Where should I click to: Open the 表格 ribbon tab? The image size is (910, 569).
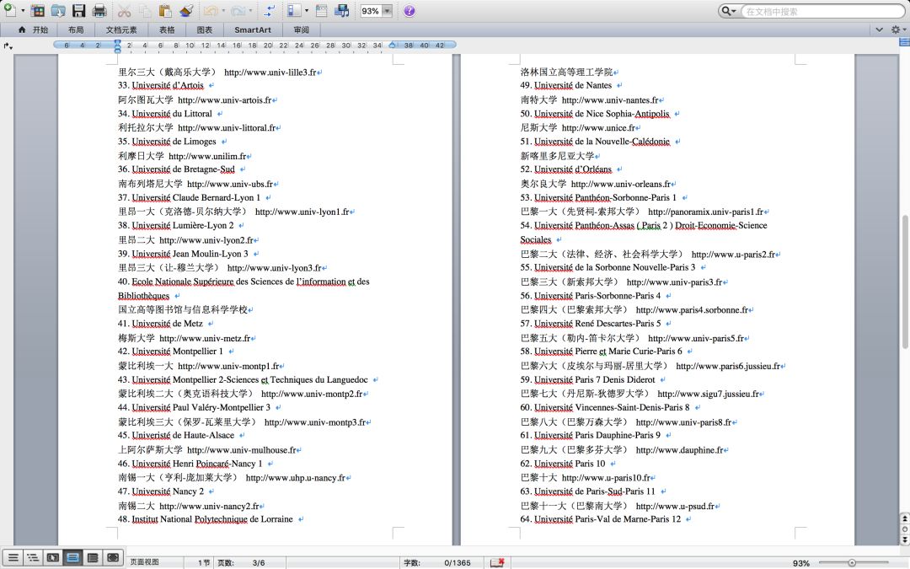click(x=167, y=30)
